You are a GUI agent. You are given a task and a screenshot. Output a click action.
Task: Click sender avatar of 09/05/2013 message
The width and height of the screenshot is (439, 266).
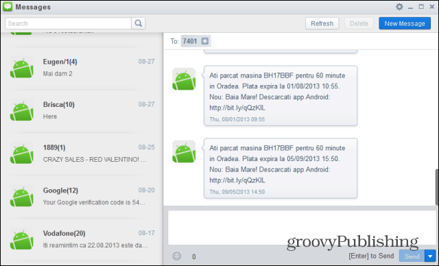(184, 152)
